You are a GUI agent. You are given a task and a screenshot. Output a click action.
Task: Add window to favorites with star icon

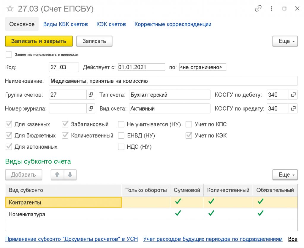coord(10,9)
